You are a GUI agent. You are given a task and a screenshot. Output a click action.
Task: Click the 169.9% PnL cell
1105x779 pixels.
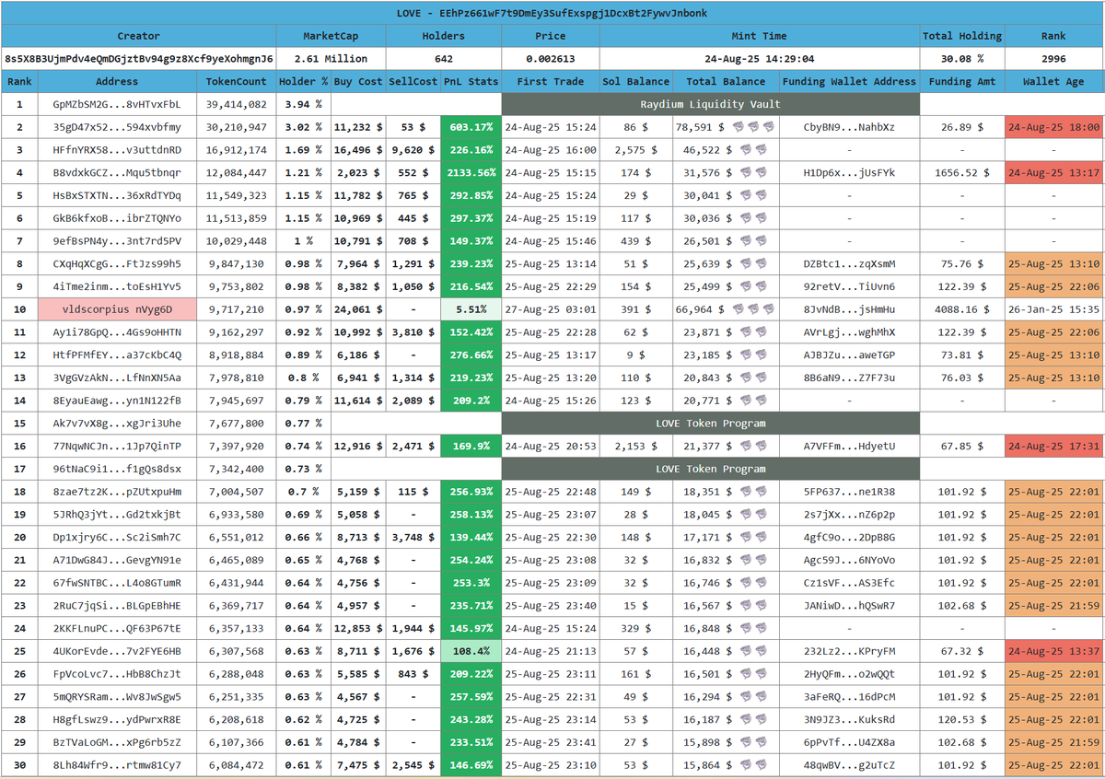coord(471,447)
